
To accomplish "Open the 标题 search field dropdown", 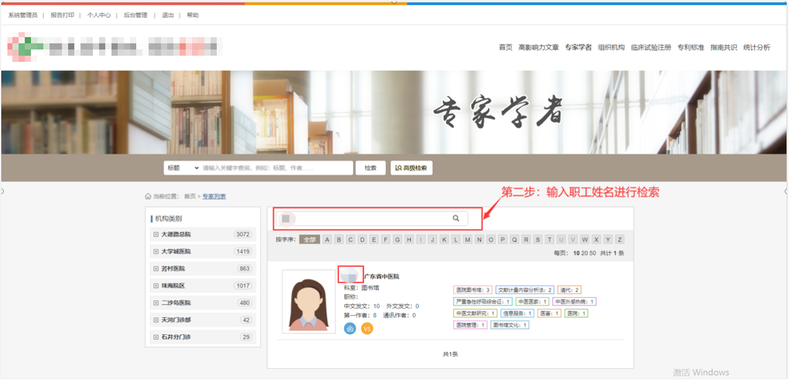I will (181, 168).
